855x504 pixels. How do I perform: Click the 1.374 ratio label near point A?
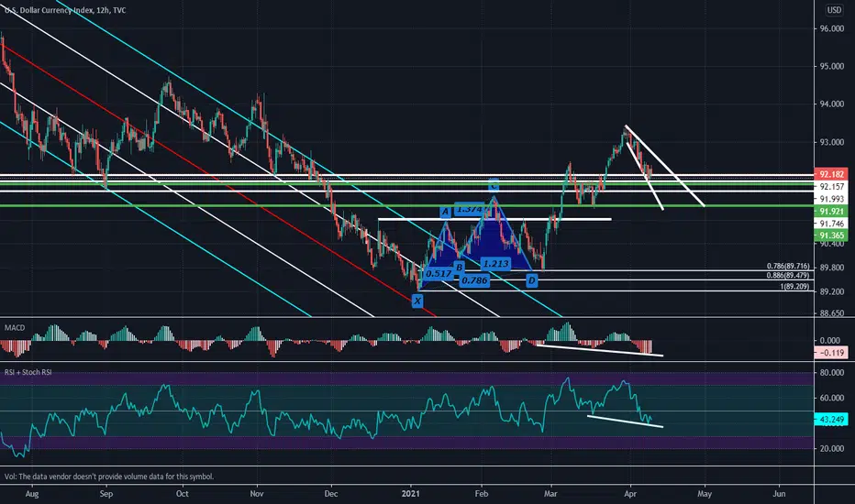tap(470, 209)
